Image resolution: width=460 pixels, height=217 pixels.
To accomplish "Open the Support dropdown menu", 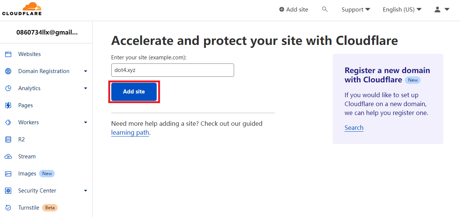I will tap(356, 10).
